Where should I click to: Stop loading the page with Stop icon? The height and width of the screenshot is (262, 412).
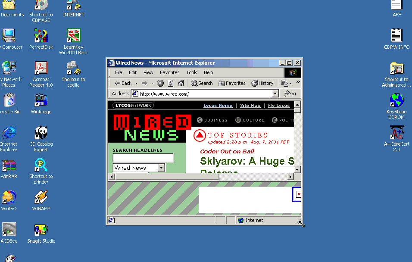click(x=160, y=83)
